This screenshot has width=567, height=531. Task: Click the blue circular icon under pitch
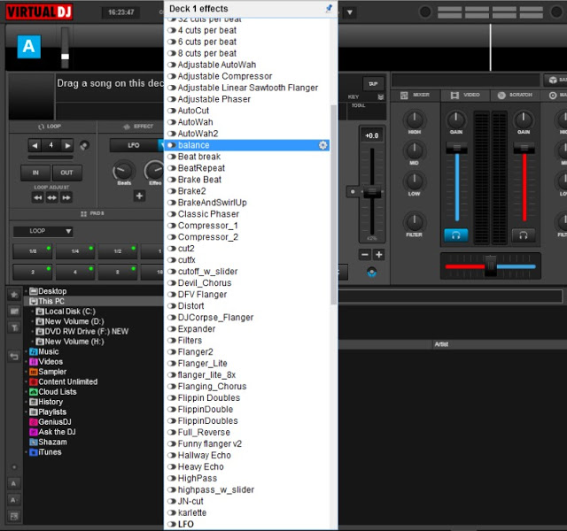tap(372, 272)
